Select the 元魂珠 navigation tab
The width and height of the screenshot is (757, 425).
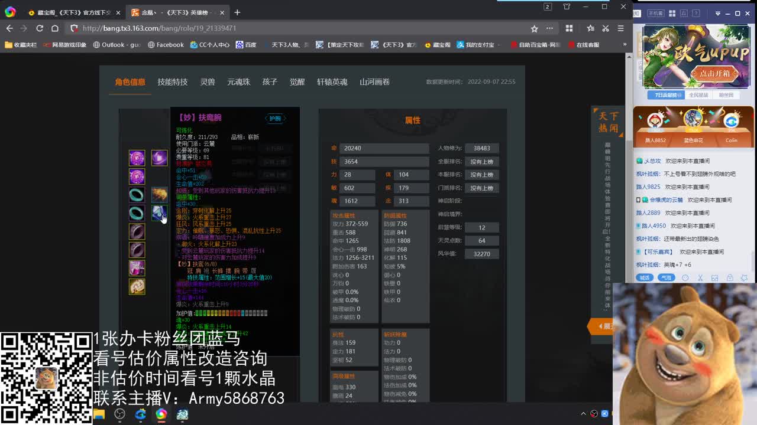click(x=238, y=81)
